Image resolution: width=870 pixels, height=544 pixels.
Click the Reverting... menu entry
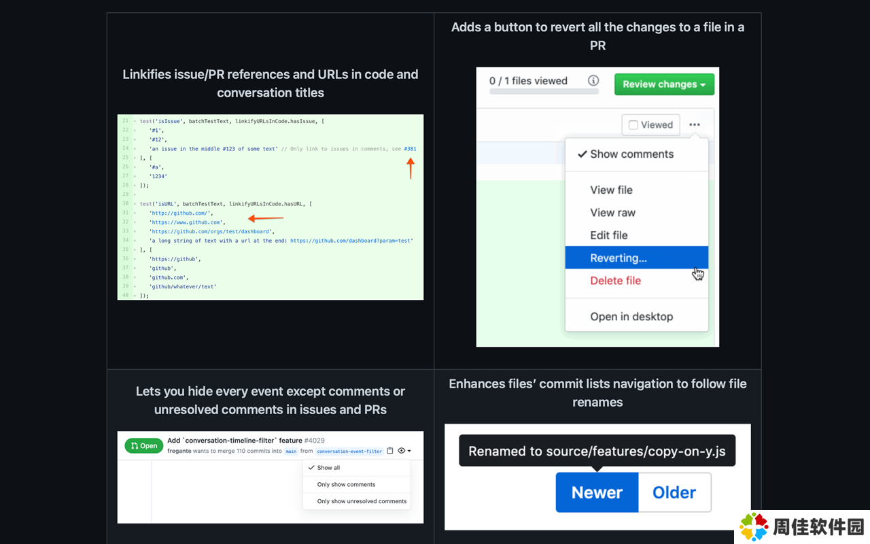[x=619, y=258]
